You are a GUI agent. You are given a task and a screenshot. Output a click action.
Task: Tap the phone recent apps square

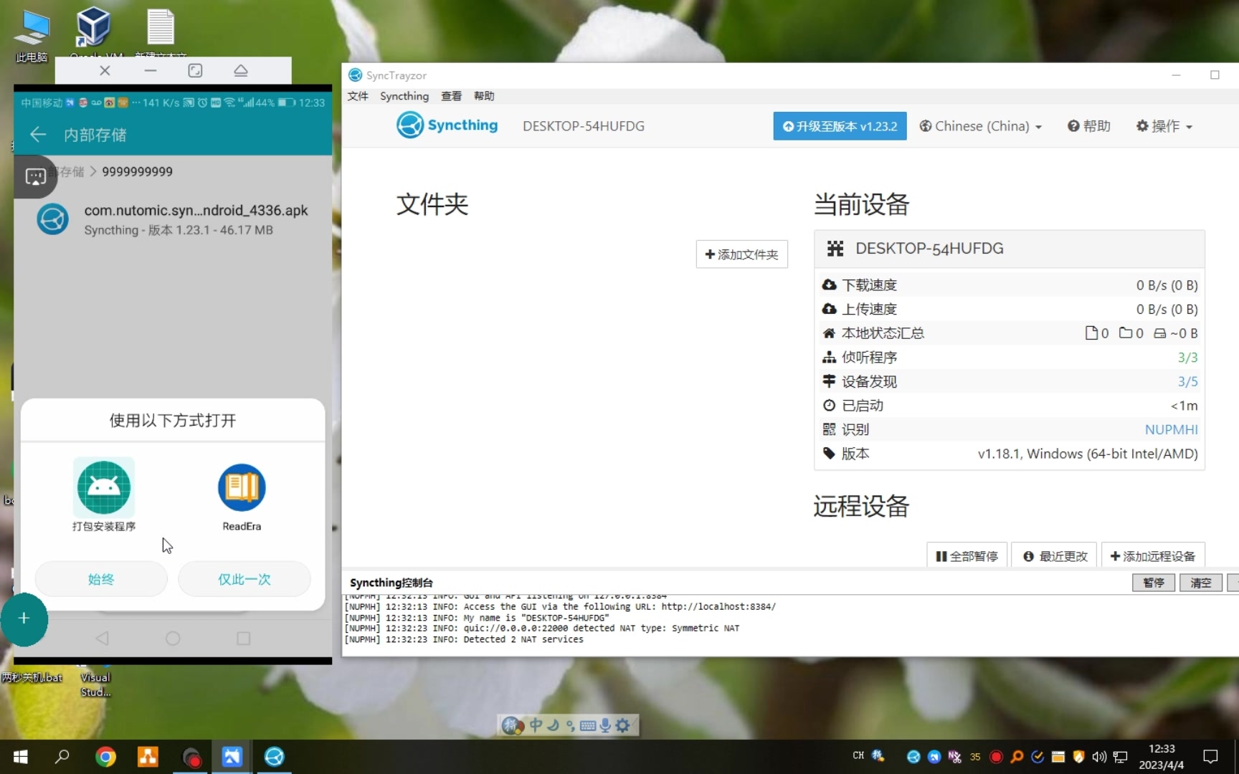pyautogui.click(x=244, y=638)
